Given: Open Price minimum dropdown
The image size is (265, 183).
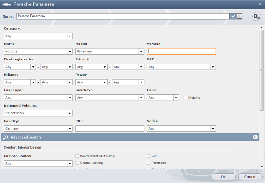Looking at the screenshot, I should tap(92, 67).
